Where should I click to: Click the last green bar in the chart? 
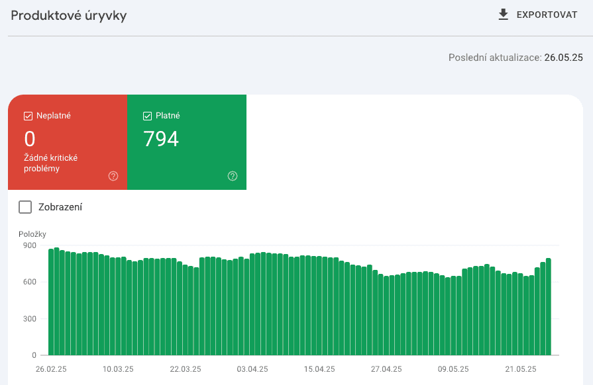coord(548,306)
